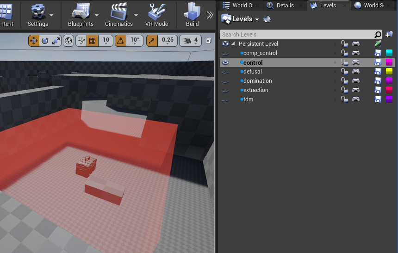Show the defusal level
The height and width of the screenshot is (253, 398).
click(x=225, y=72)
